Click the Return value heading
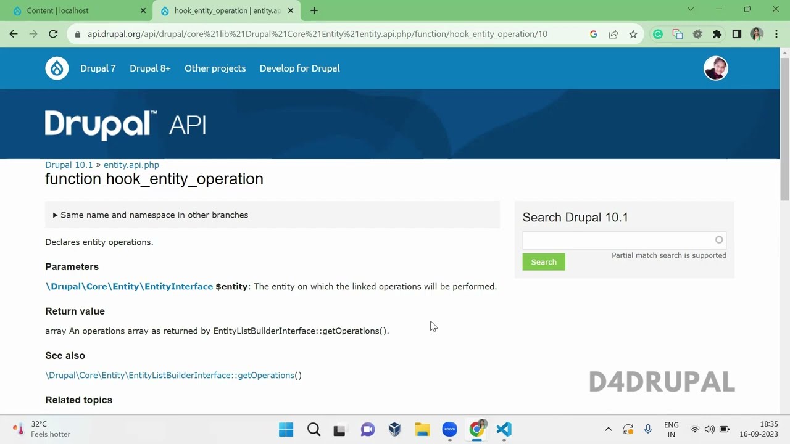This screenshot has width=790, height=444. point(75,311)
